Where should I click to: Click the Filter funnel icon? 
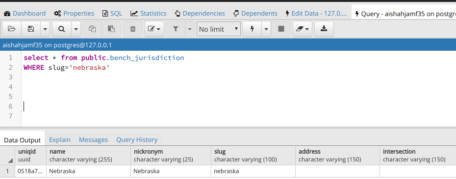(x=176, y=29)
